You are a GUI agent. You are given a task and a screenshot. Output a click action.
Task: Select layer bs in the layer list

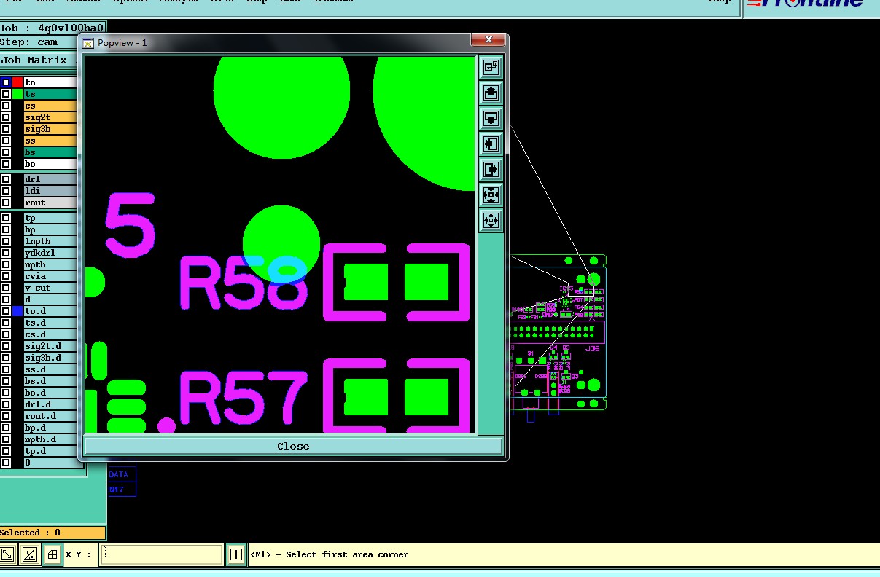[50, 152]
